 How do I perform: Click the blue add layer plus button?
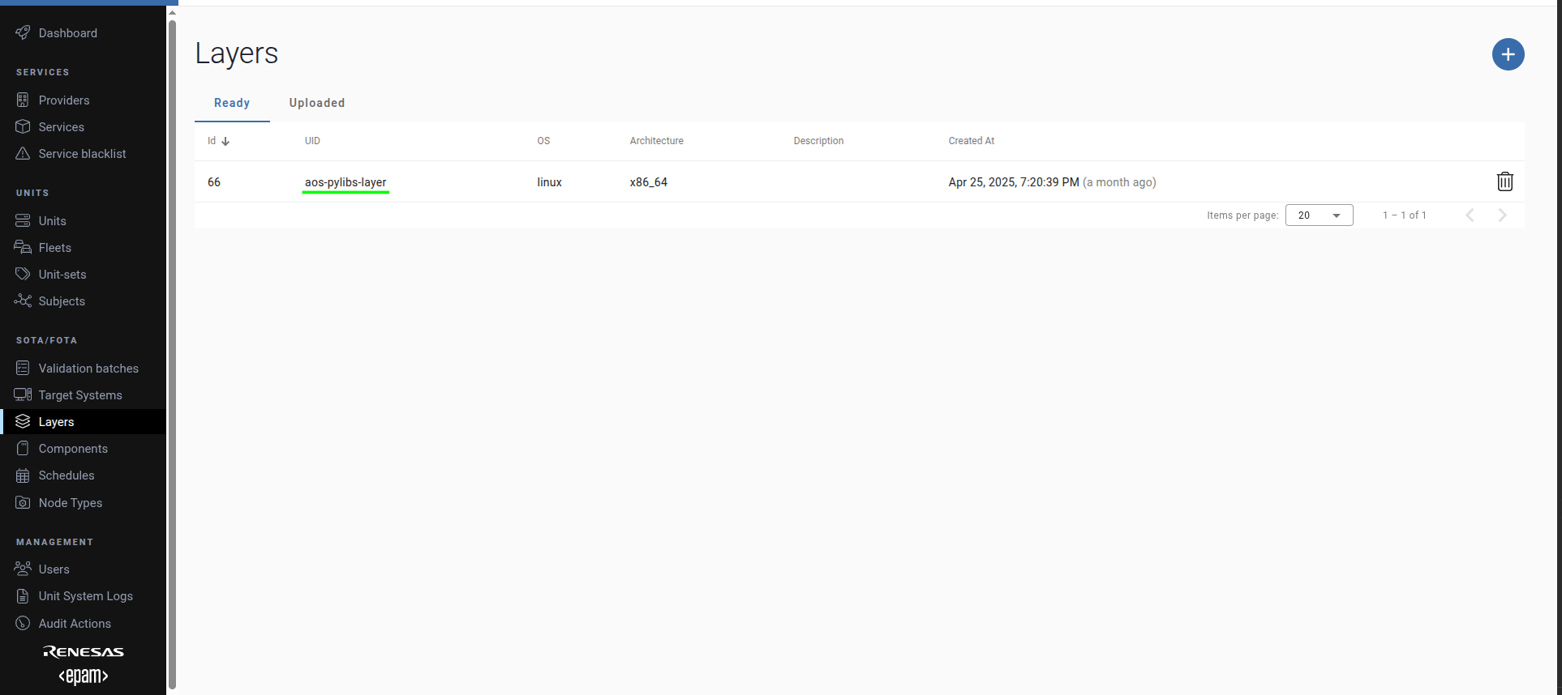click(1508, 54)
